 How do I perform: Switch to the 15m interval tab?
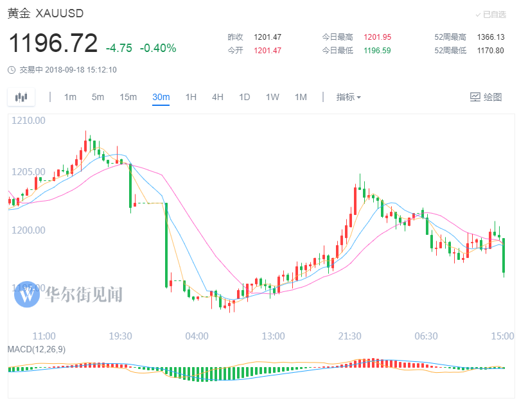128,97
